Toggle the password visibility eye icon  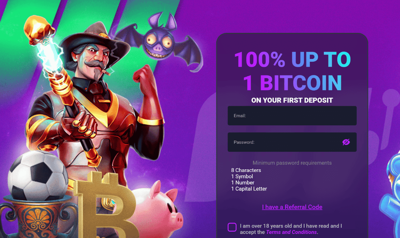(346, 142)
